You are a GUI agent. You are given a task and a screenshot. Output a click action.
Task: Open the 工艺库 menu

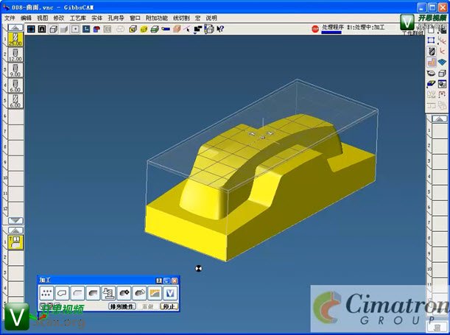coord(78,18)
